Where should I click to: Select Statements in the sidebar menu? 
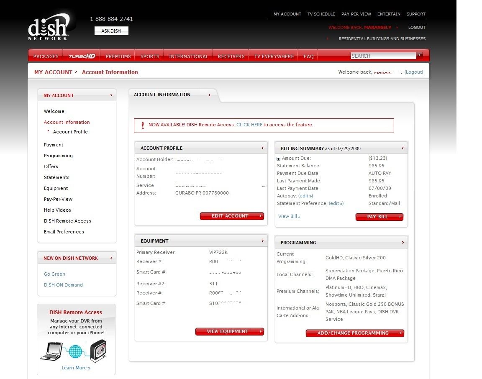point(56,177)
